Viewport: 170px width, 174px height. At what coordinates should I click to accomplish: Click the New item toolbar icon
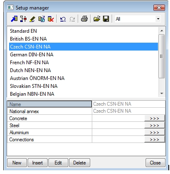pyautogui.click(x=14, y=19)
